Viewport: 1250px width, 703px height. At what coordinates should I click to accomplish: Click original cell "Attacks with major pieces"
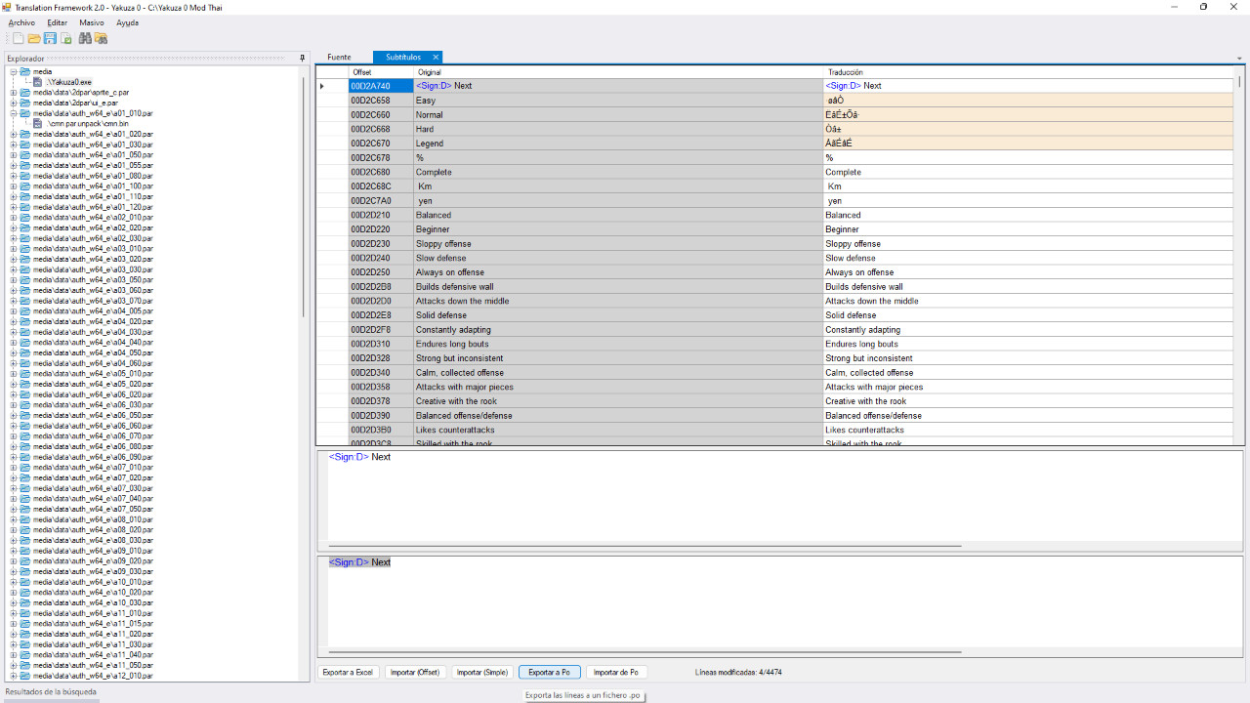[x=618, y=387]
